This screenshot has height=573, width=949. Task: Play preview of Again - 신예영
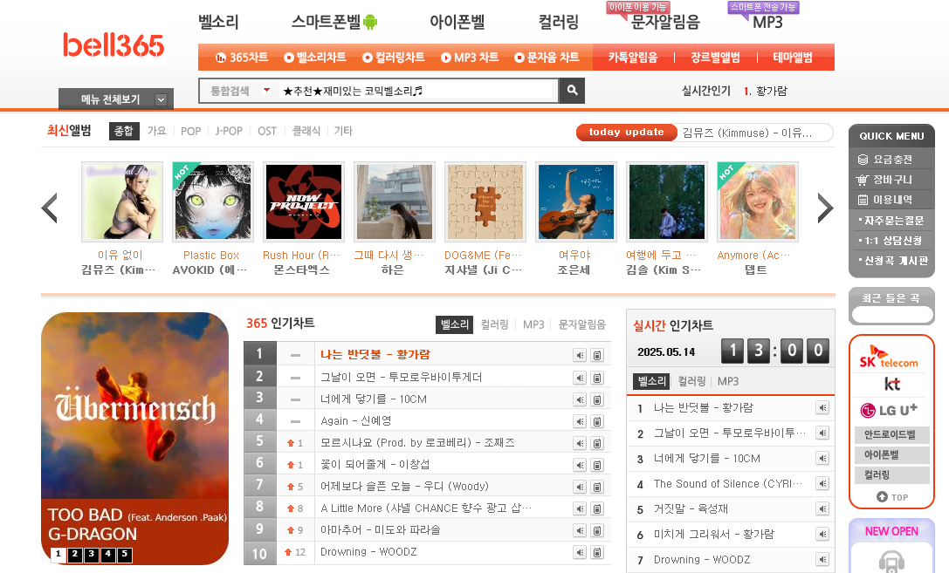[580, 421]
